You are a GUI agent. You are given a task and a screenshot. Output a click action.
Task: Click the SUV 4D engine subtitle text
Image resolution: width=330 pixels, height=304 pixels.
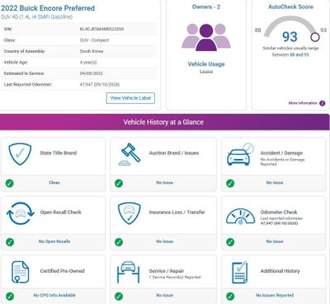click(36, 17)
